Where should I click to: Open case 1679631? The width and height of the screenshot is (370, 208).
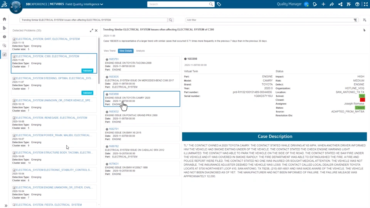click(x=114, y=164)
